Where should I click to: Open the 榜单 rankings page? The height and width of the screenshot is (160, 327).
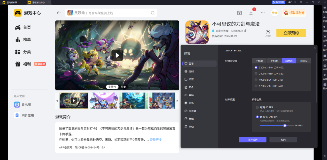23,40
